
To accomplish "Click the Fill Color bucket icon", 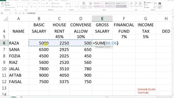I will (x=32, y=7).
